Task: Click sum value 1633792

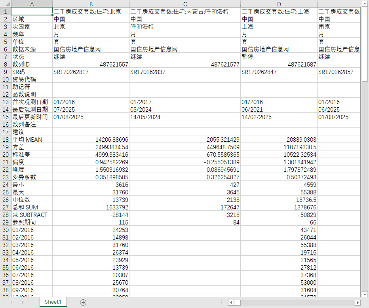Action: [91, 207]
